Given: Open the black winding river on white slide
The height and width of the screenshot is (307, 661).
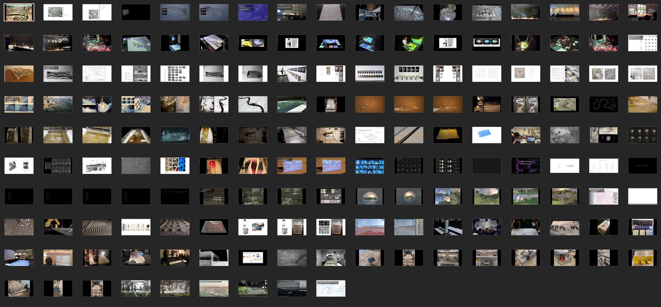Looking at the screenshot, I should (x=253, y=104).
